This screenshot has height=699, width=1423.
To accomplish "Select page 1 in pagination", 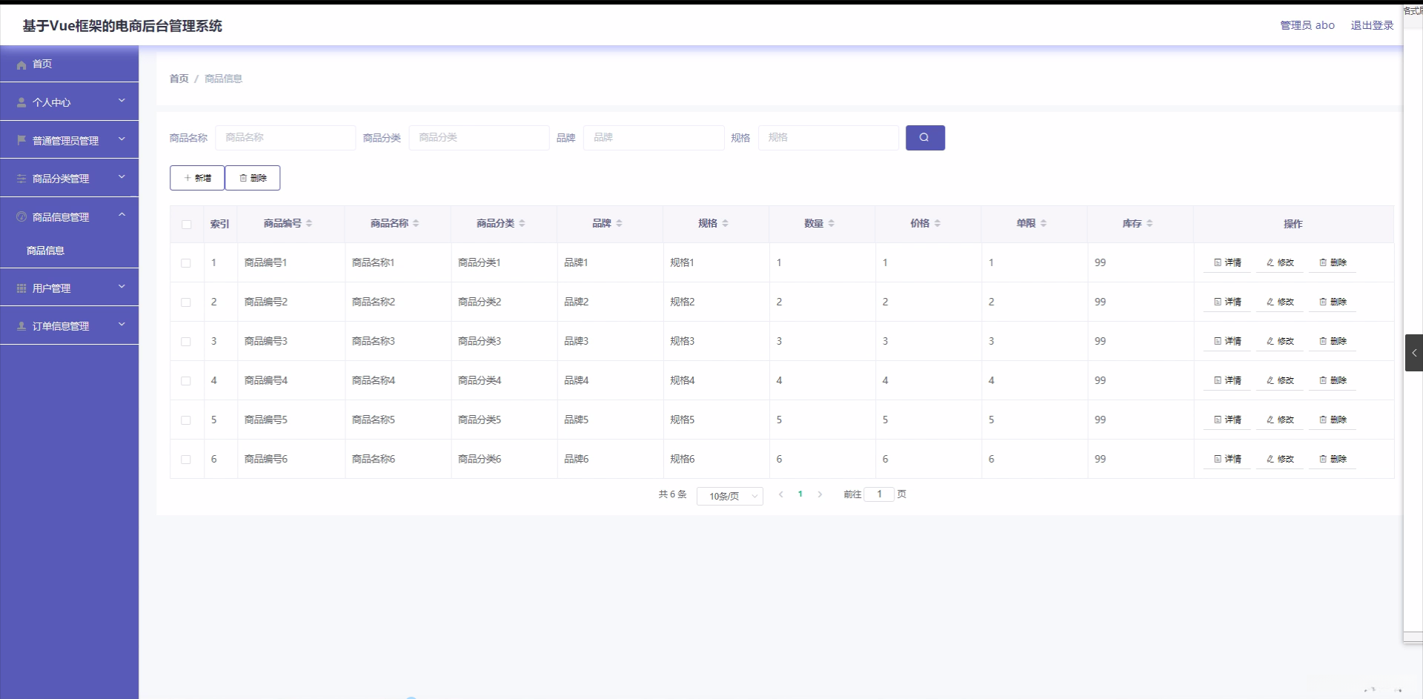I will [800, 494].
